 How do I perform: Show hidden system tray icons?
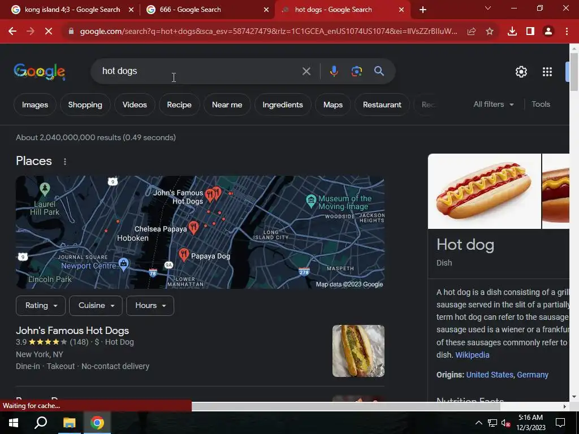pos(478,423)
